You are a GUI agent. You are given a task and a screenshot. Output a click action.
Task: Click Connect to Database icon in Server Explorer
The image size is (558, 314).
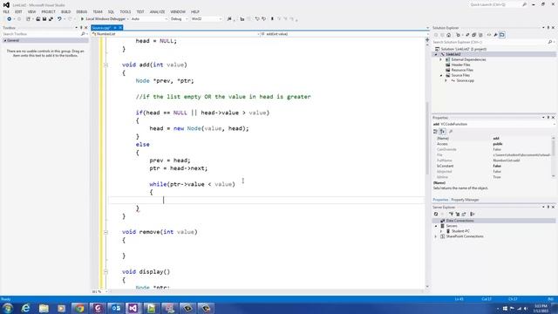[452, 214]
